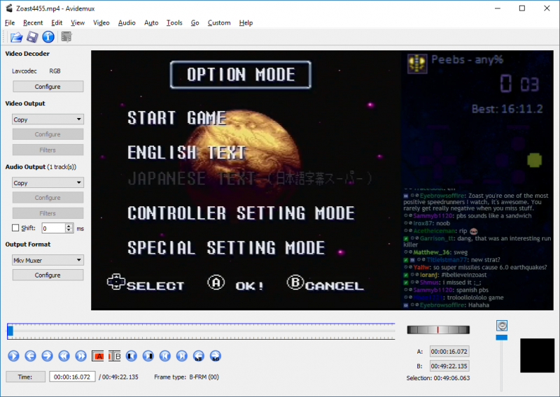Show file information with the blue info icon

[x=48, y=37]
